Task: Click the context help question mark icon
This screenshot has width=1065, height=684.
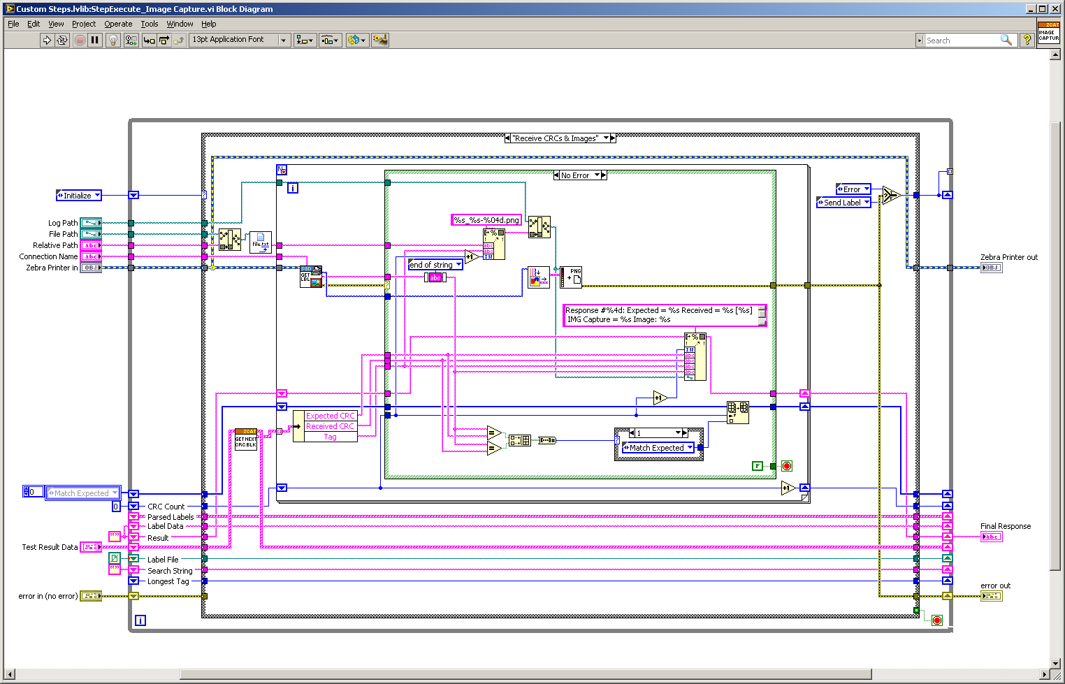Action: pyautogui.click(x=1027, y=40)
